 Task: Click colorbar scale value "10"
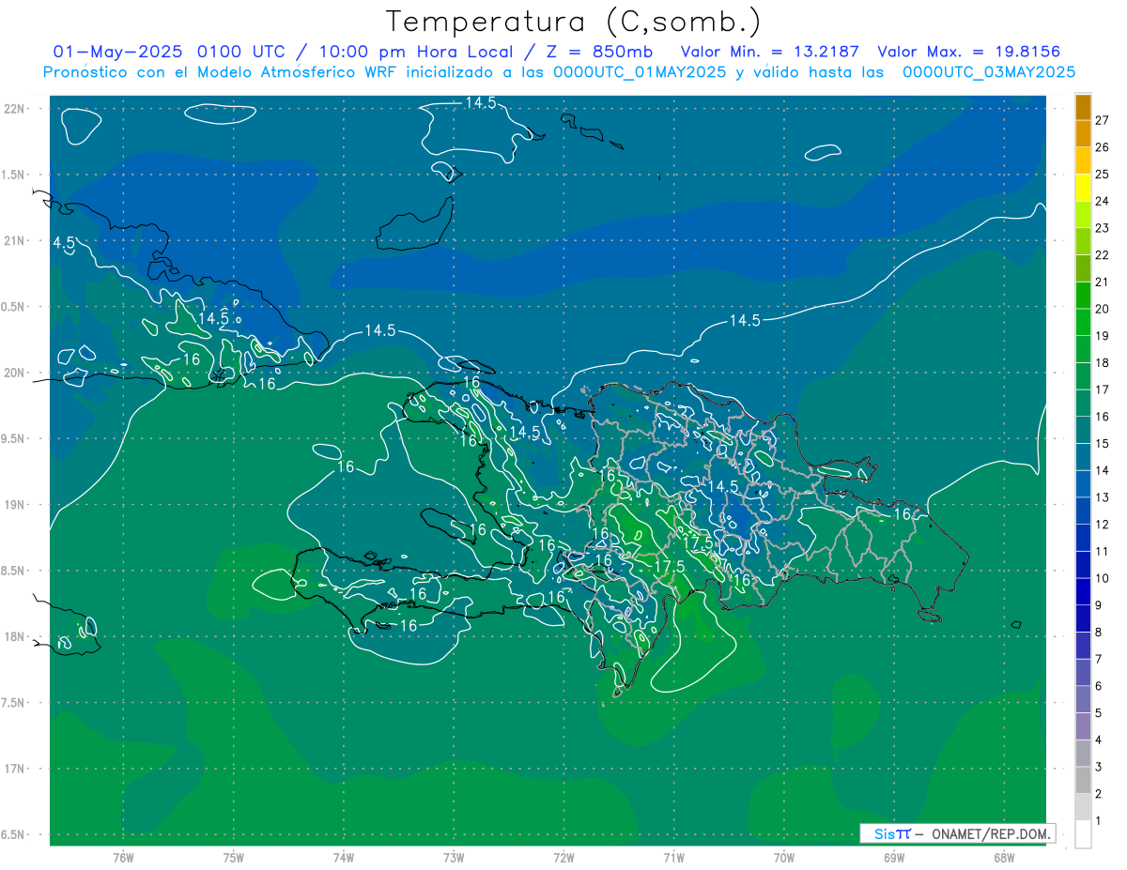click(x=1102, y=578)
